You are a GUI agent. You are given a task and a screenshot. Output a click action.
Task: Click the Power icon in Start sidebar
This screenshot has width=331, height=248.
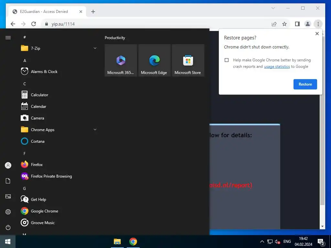coord(8,227)
